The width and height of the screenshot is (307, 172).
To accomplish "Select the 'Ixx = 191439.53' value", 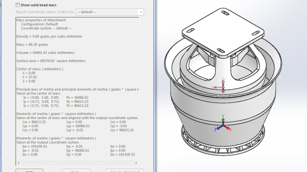I will click(35, 146).
